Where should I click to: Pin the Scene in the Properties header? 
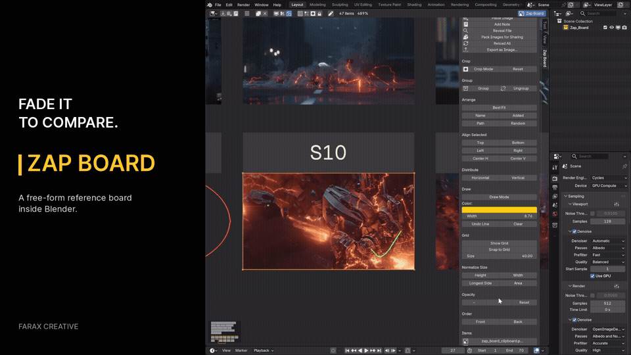tap(624, 166)
